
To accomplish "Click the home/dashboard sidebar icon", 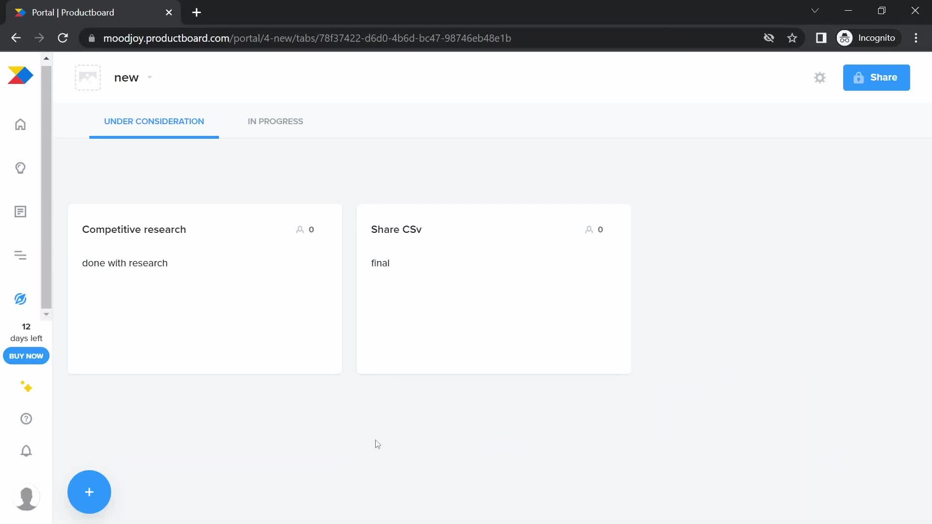I will click(20, 124).
